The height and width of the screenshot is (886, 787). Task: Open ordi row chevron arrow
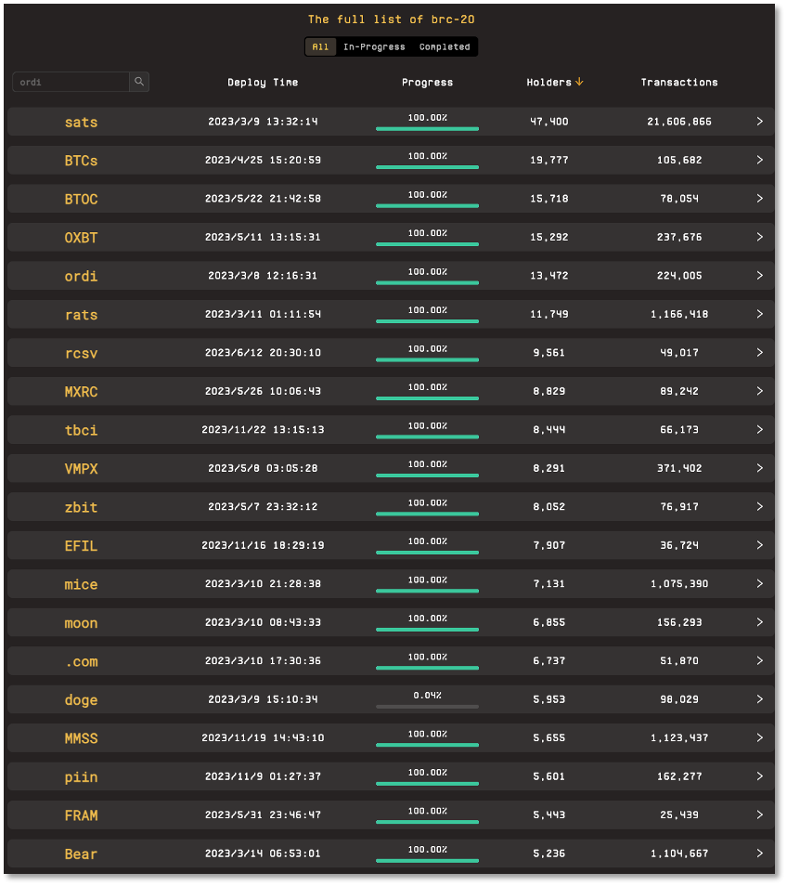760,275
